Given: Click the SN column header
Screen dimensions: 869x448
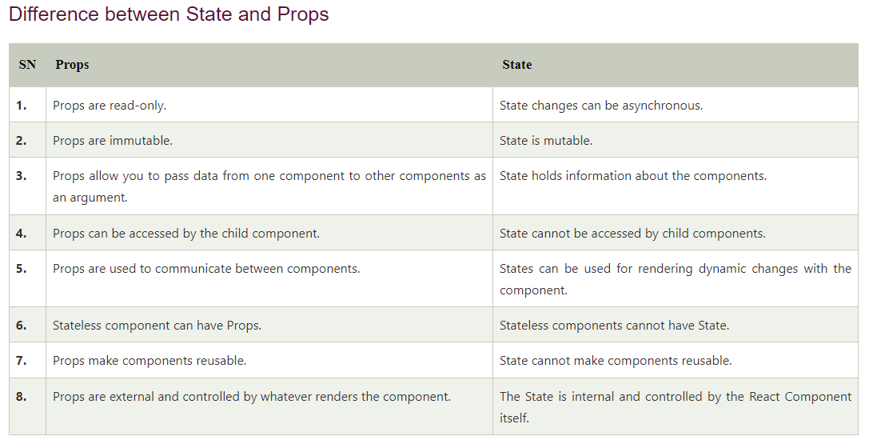Looking at the screenshot, I should [x=27, y=65].
